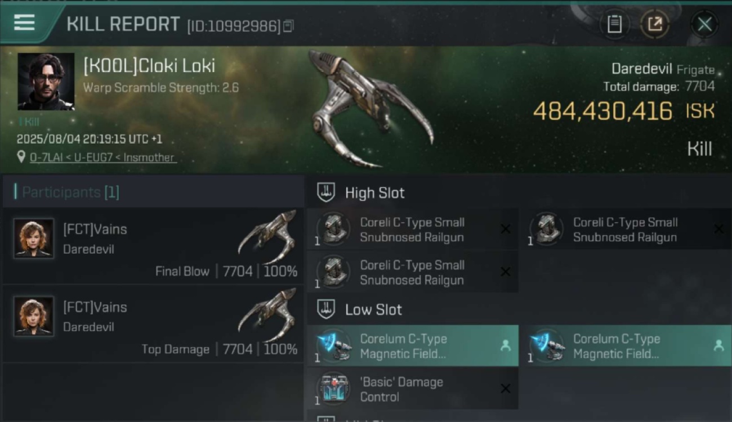The width and height of the screenshot is (732, 422).
Task: Click the High Slot shield icon
Action: [x=326, y=192]
